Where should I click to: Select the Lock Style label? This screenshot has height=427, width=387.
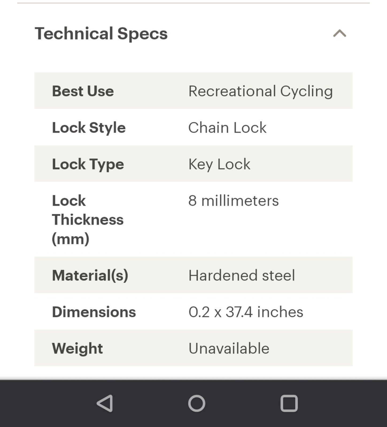[x=89, y=128]
